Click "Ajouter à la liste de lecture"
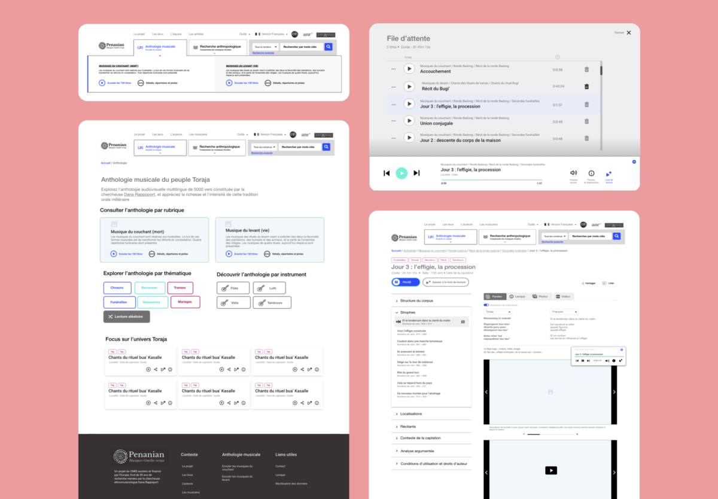Image resolution: width=718 pixels, height=499 pixels. 446,282
